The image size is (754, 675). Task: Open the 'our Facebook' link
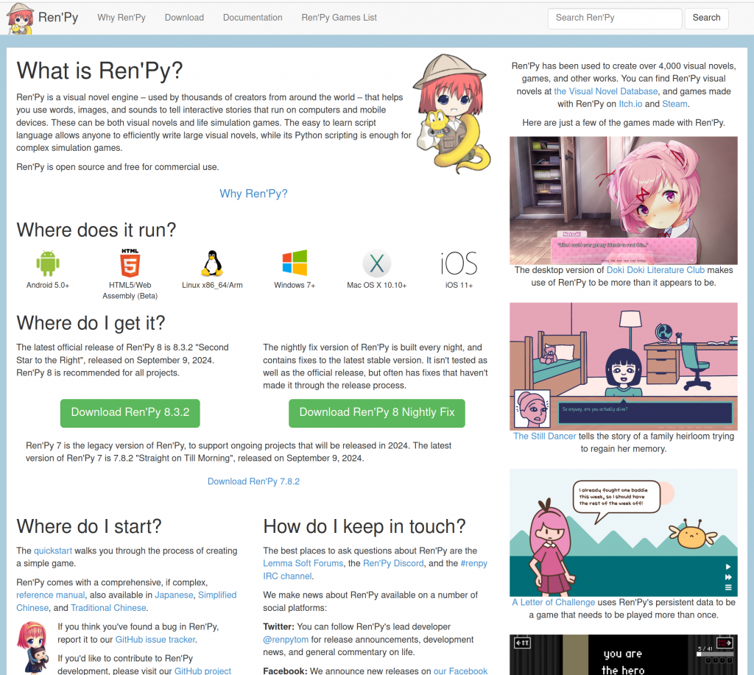coord(460,671)
